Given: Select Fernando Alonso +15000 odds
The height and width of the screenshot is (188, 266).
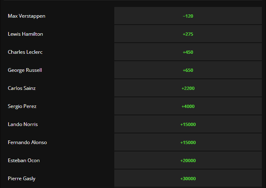Looking at the screenshot, I should tap(188, 142).
